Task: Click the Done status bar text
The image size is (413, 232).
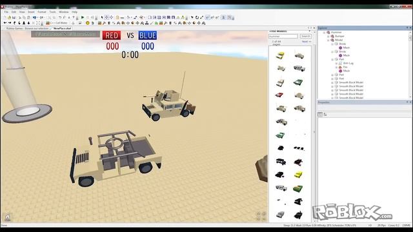Action: 4,226
